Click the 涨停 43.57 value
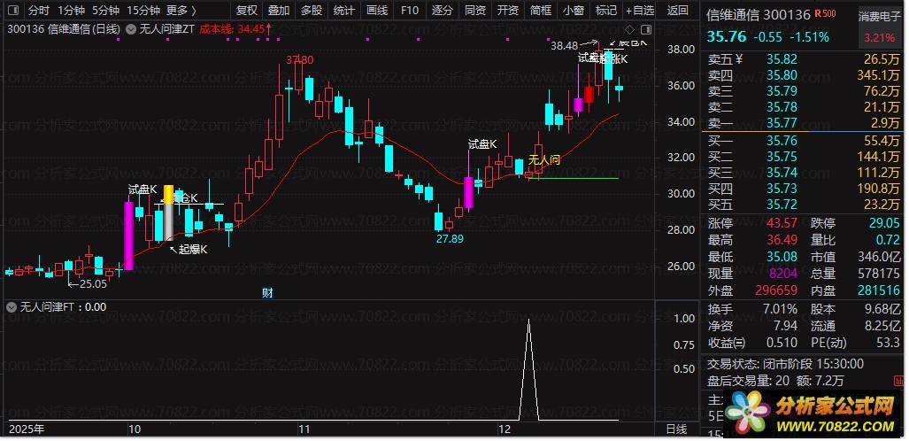 click(x=782, y=223)
